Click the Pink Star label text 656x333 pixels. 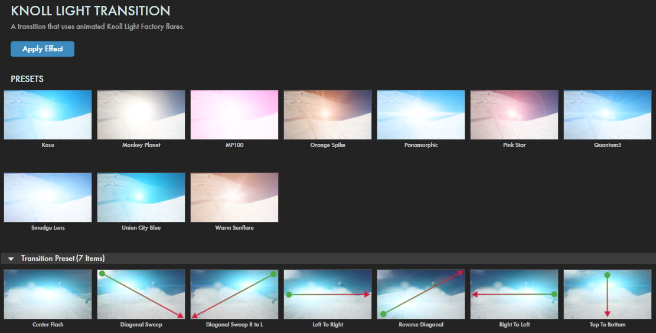[514, 145]
